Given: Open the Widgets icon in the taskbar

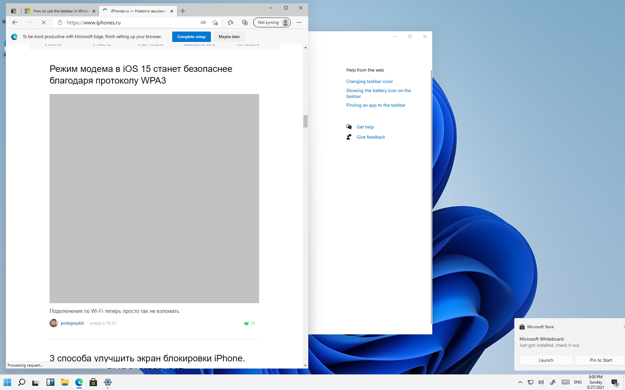Looking at the screenshot, I should (x=50, y=383).
